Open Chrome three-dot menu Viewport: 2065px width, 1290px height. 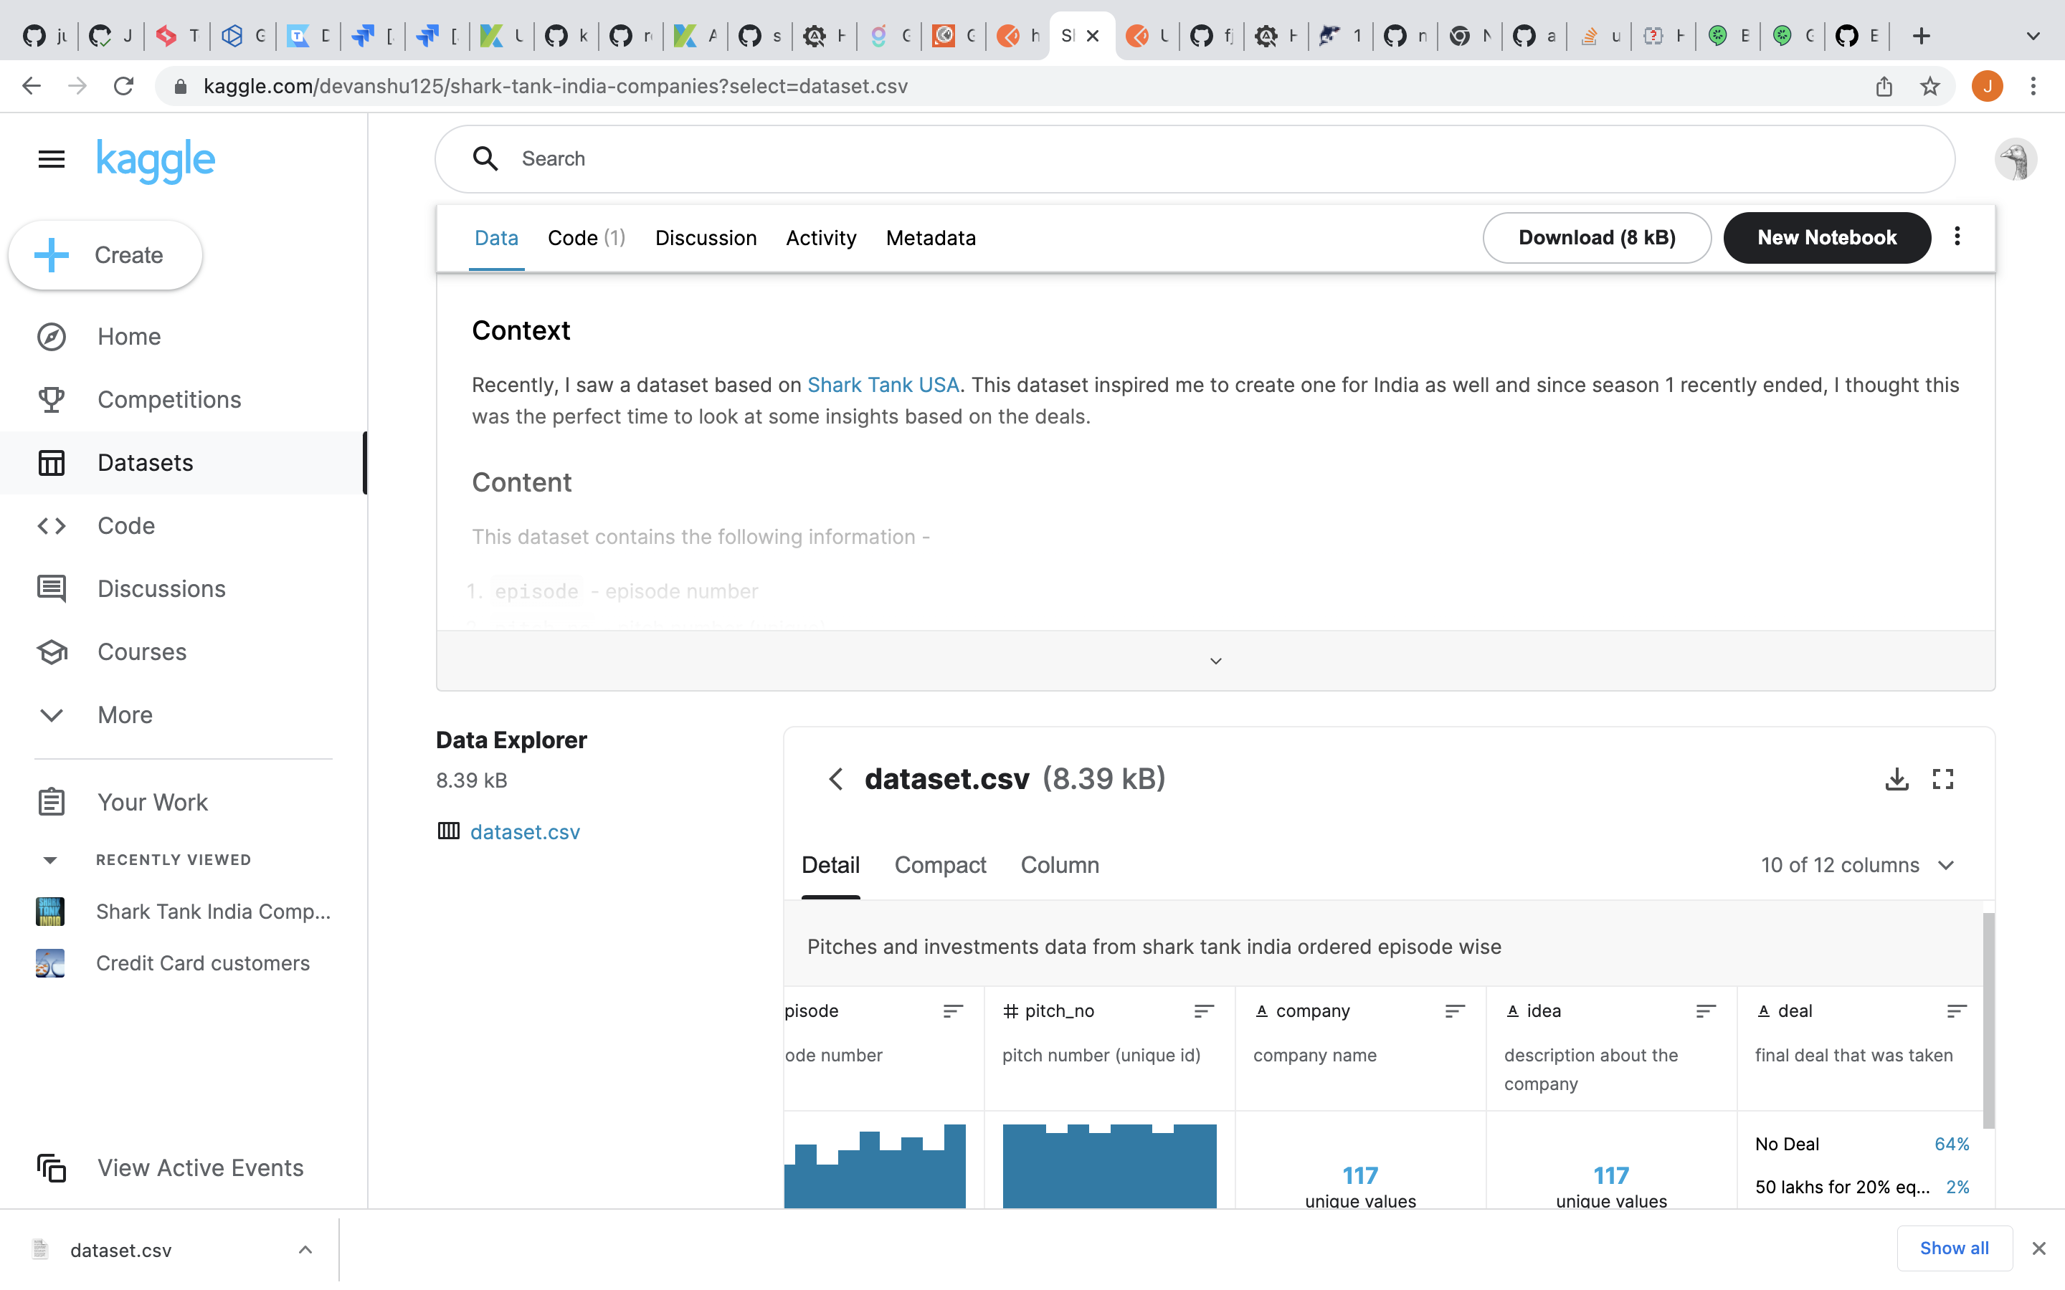coord(2033,86)
